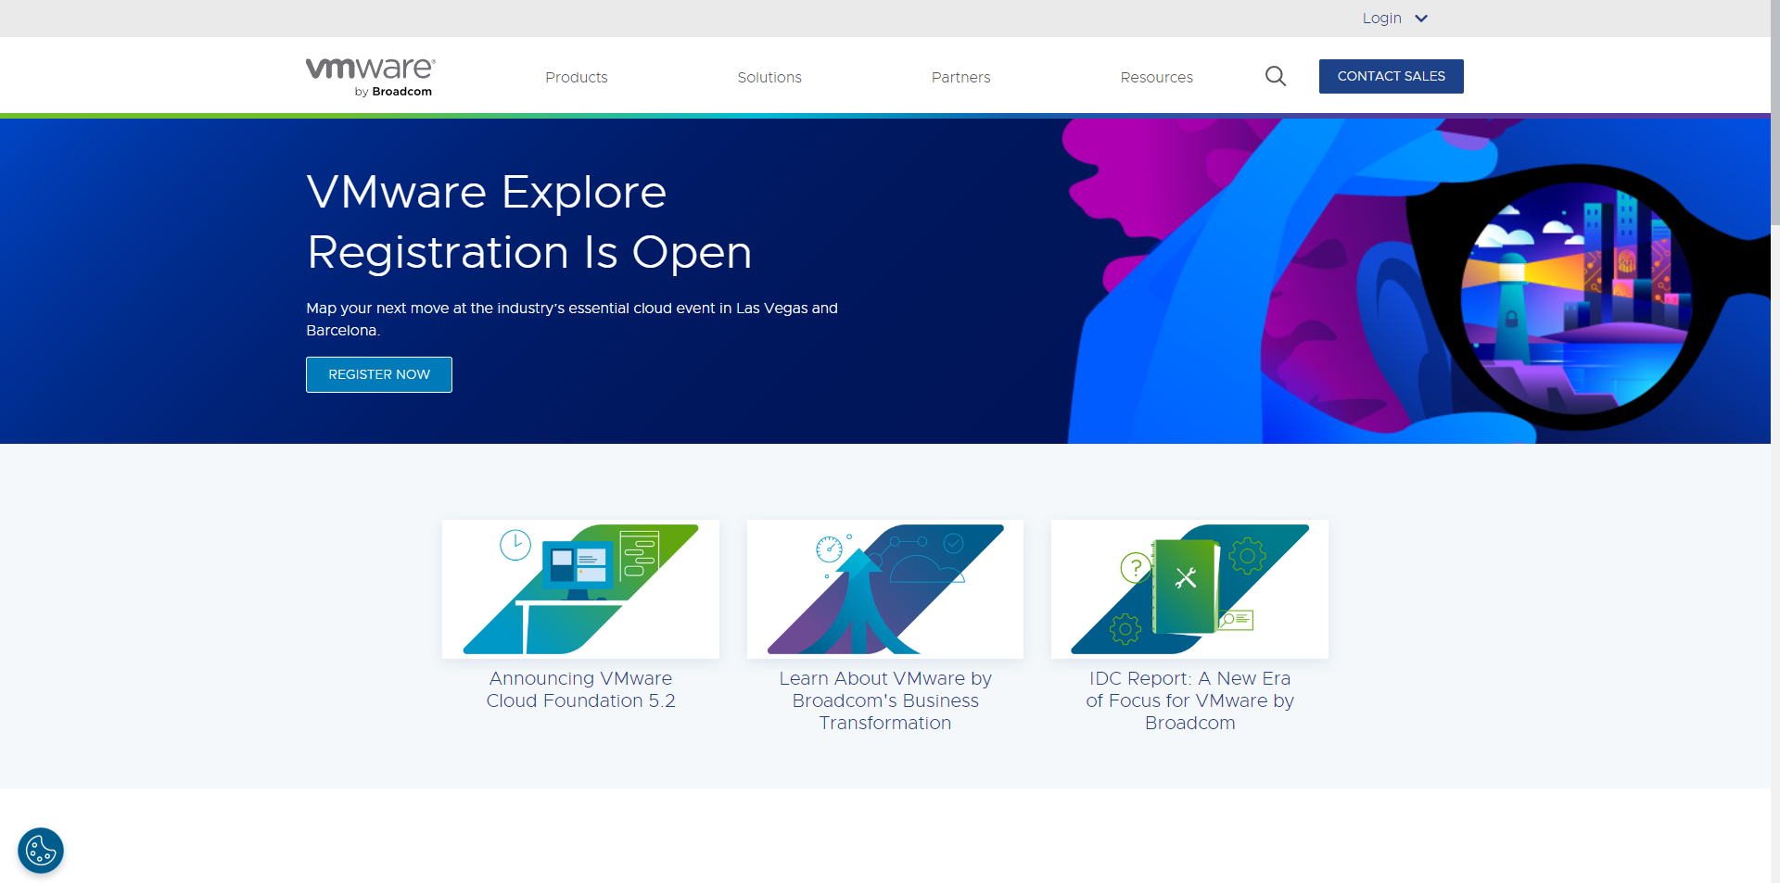The image size is (1780, 883).
Task: Open Business Transformation card image
Action: [885, 589]
